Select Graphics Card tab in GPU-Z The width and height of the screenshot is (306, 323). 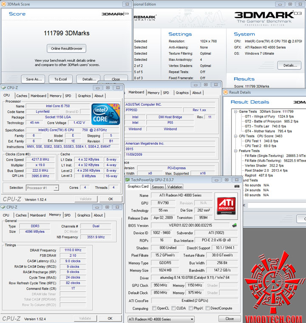tap(138, 187)
